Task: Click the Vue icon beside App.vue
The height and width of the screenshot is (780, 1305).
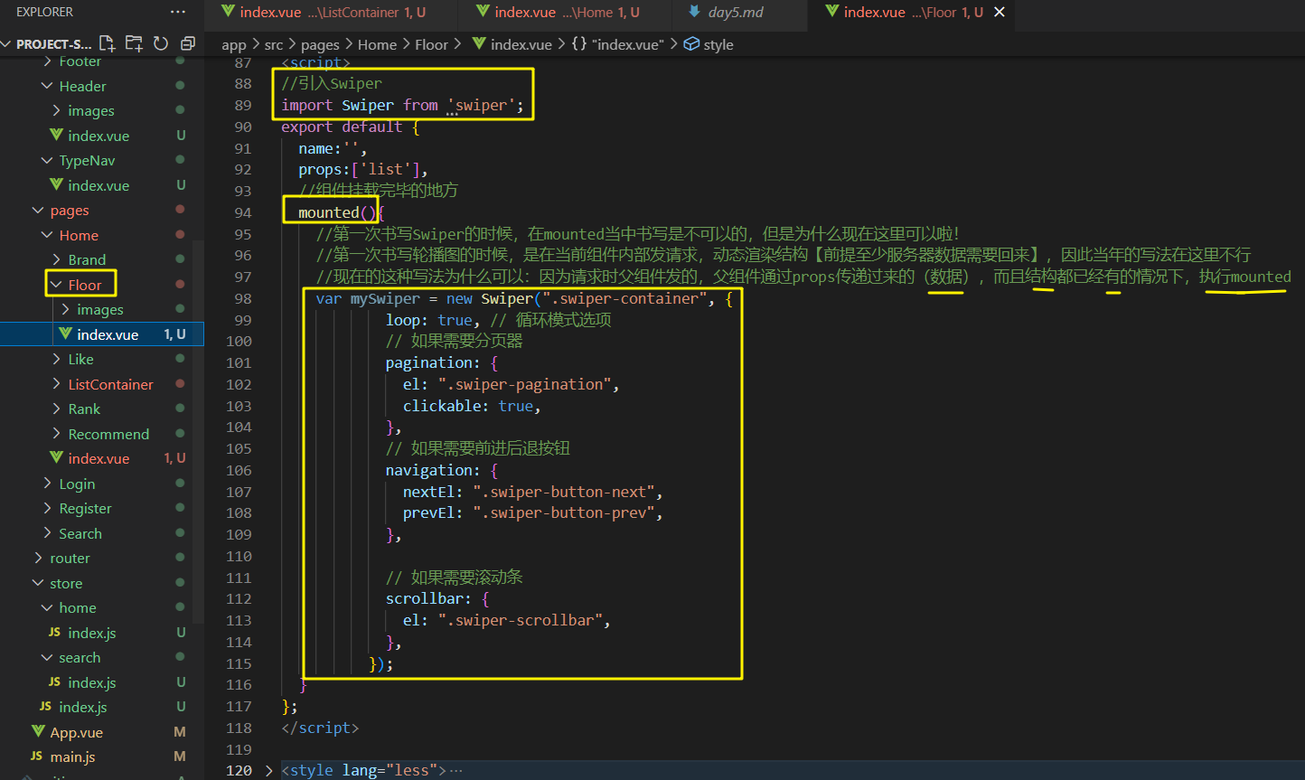Action: point(37,732)
